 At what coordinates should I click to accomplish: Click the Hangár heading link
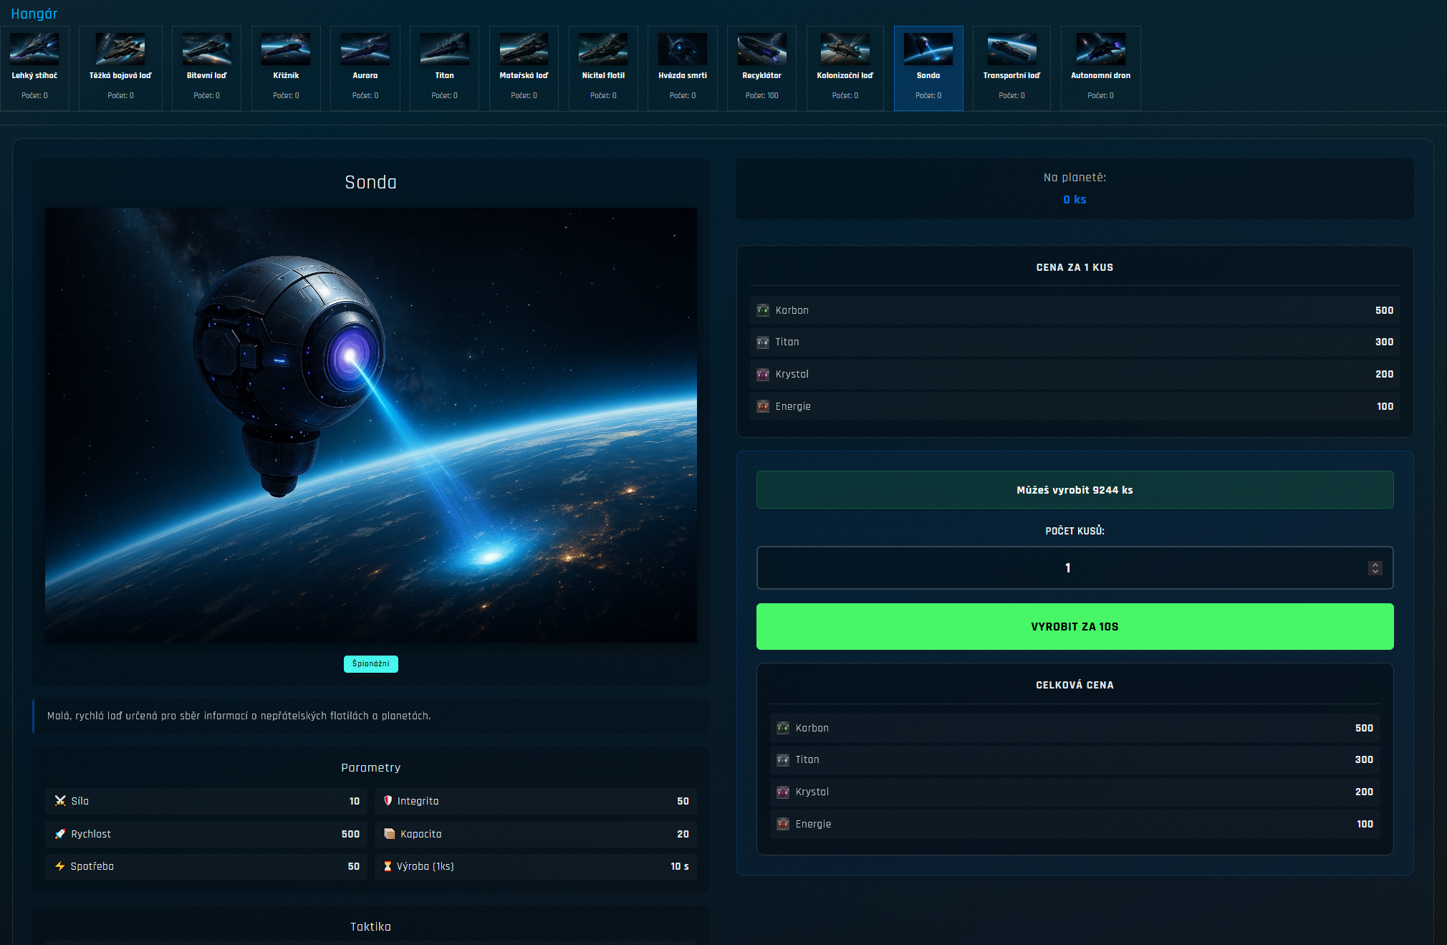[34, 14]
